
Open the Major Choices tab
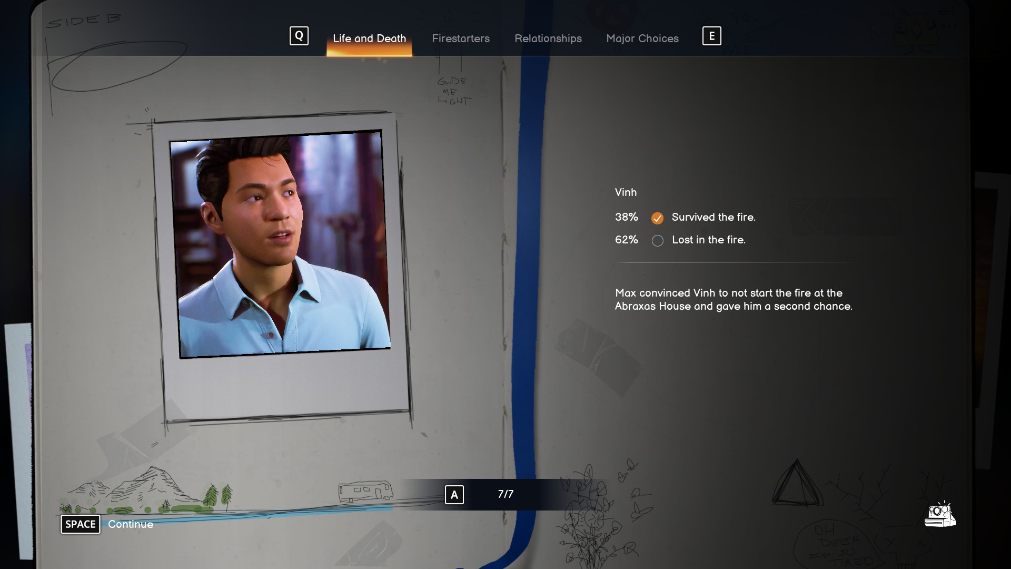click(642, 38)
